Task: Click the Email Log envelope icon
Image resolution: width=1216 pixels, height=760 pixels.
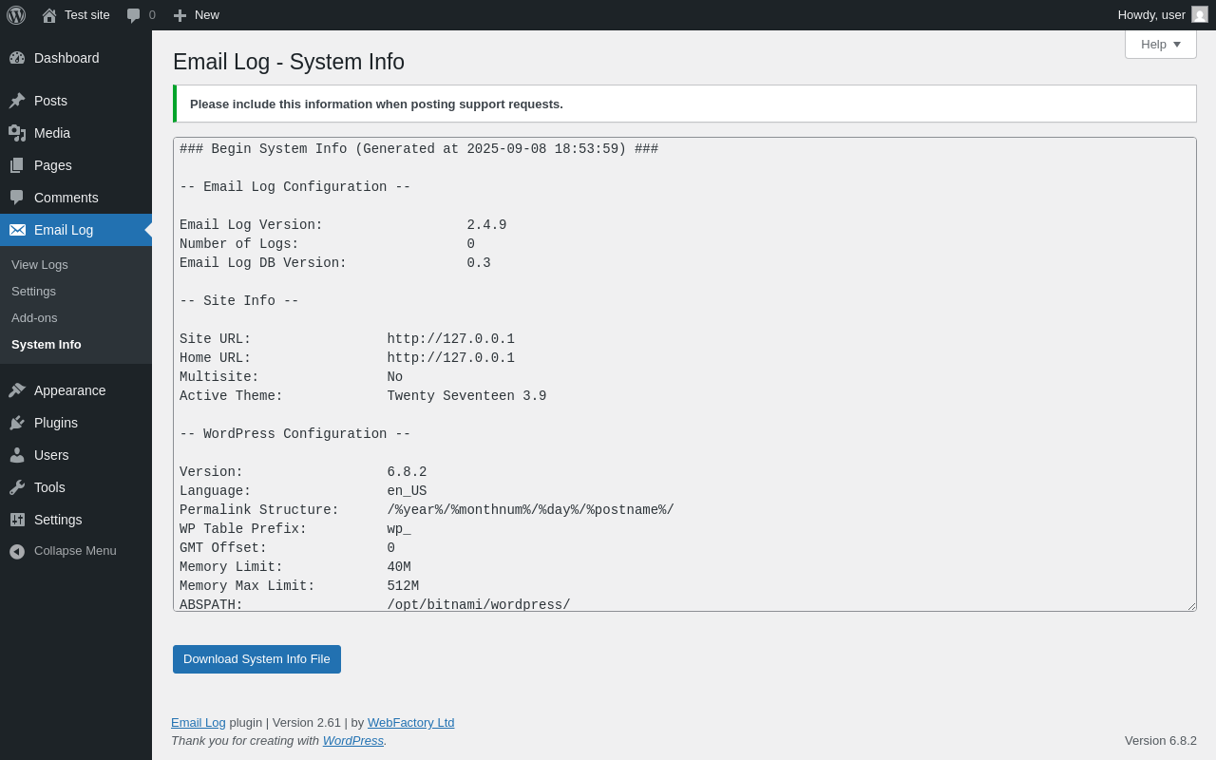Action: (x=17, y=230)
